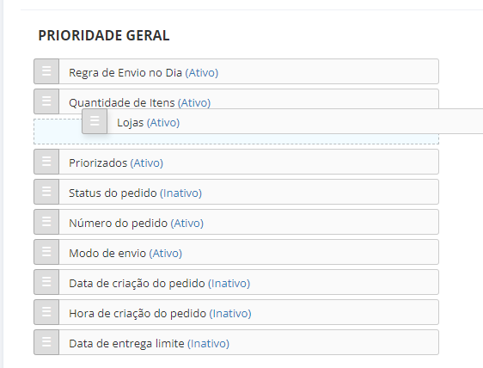
Task: Click drag handle of Regra de Envio no Dia
Action: tap(46, 71)
